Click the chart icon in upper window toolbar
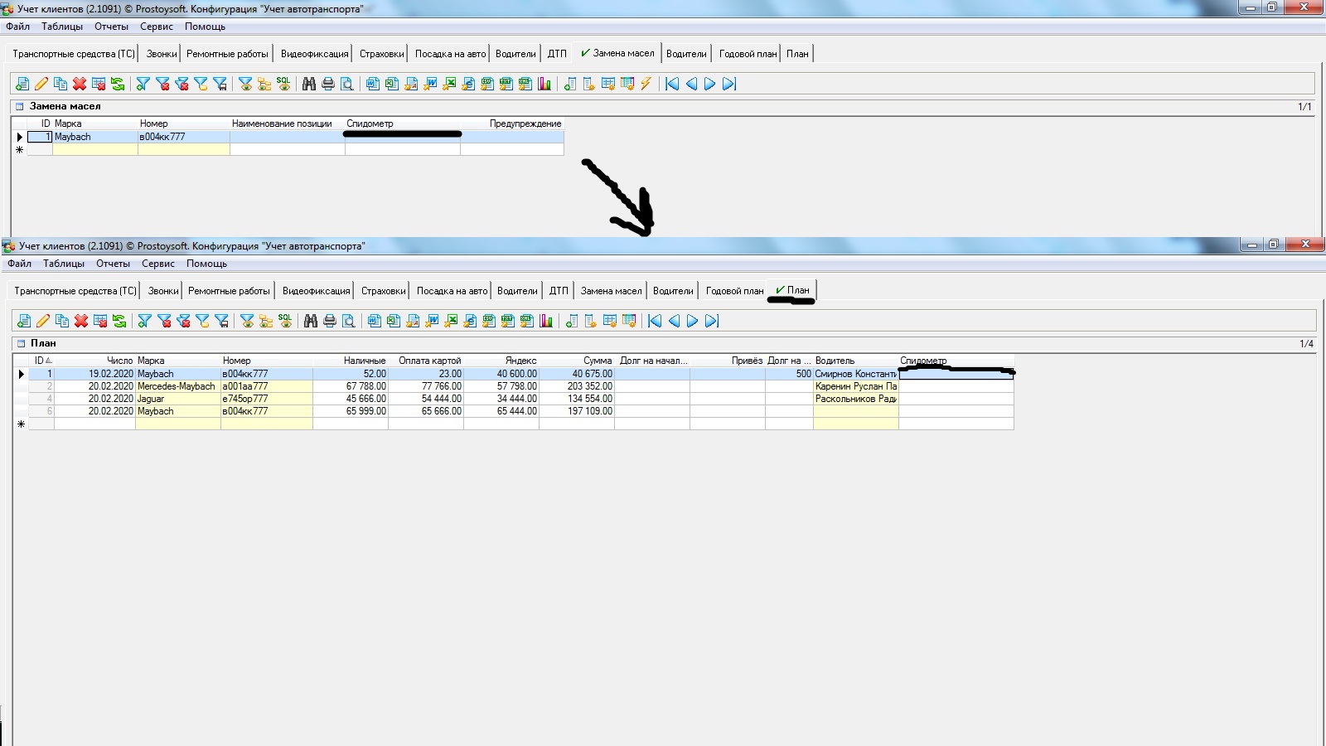1326x746 pixels. tap(544, 84)
